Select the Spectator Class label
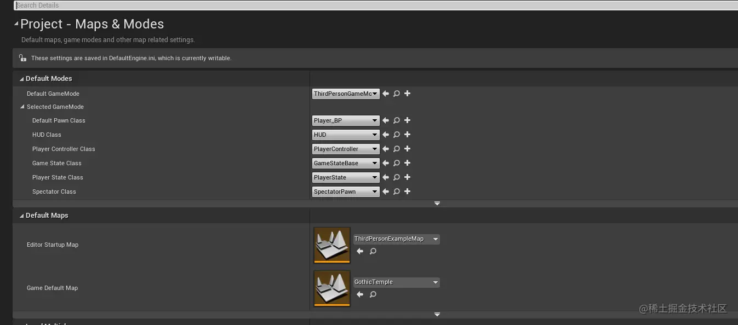Viewport: 738px width, 325px height. click(x=54, y=191)
